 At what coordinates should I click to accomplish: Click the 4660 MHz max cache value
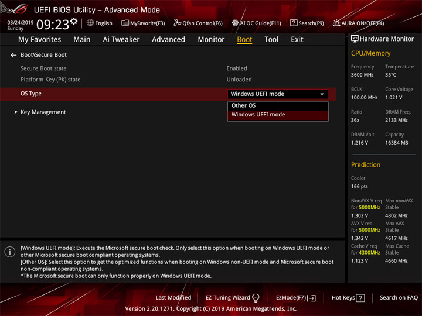[396, 260]
